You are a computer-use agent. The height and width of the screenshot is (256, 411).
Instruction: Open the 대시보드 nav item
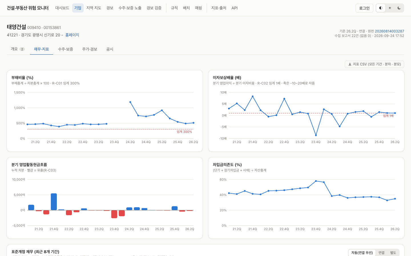62,8
